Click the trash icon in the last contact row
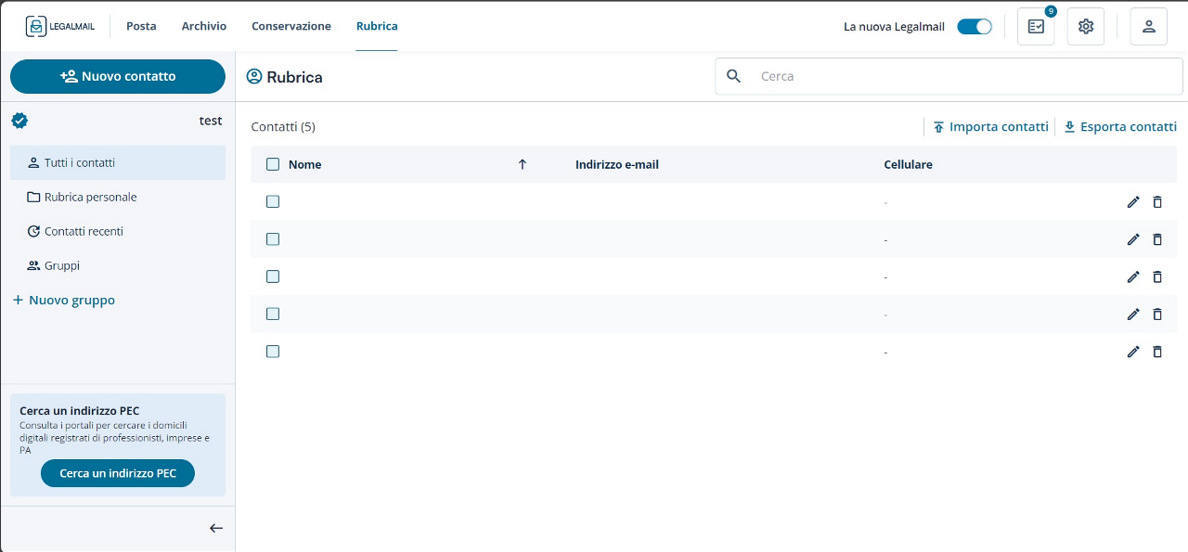 click(1156, 352)
